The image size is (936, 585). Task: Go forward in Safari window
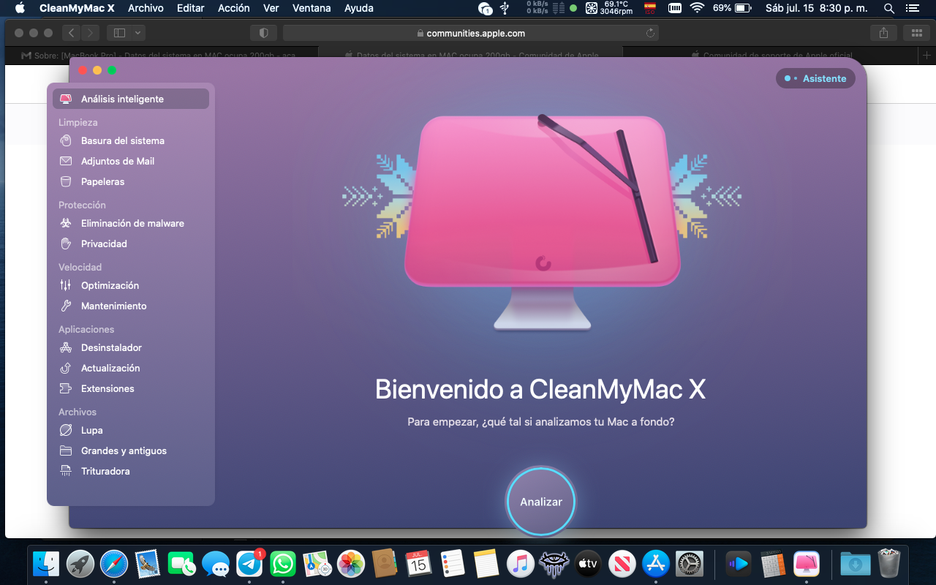click(x=90, y=33)
